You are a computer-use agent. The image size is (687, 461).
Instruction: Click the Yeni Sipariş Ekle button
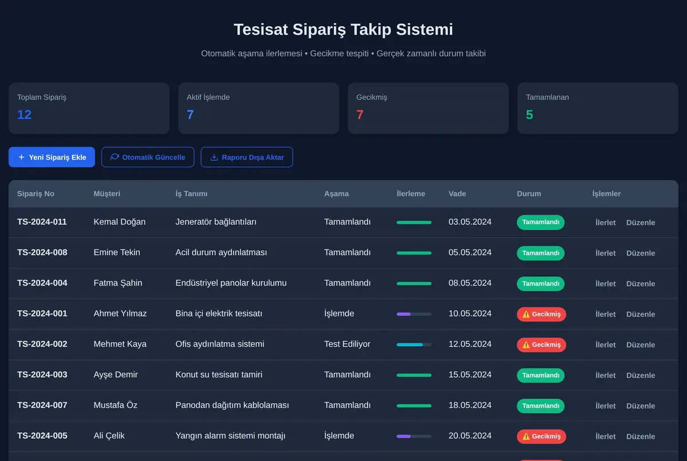click(52, 157)
